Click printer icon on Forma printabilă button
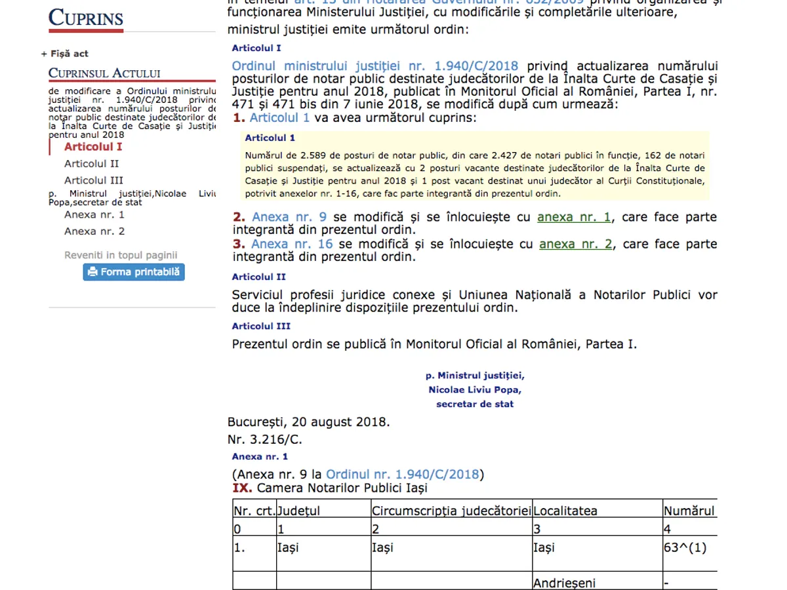The width and height of the screenshot is (787, 590). [92, 272]
